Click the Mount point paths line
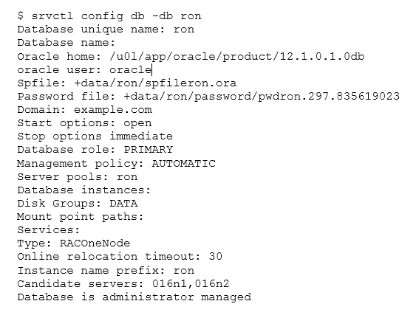 tap(80, 217)
